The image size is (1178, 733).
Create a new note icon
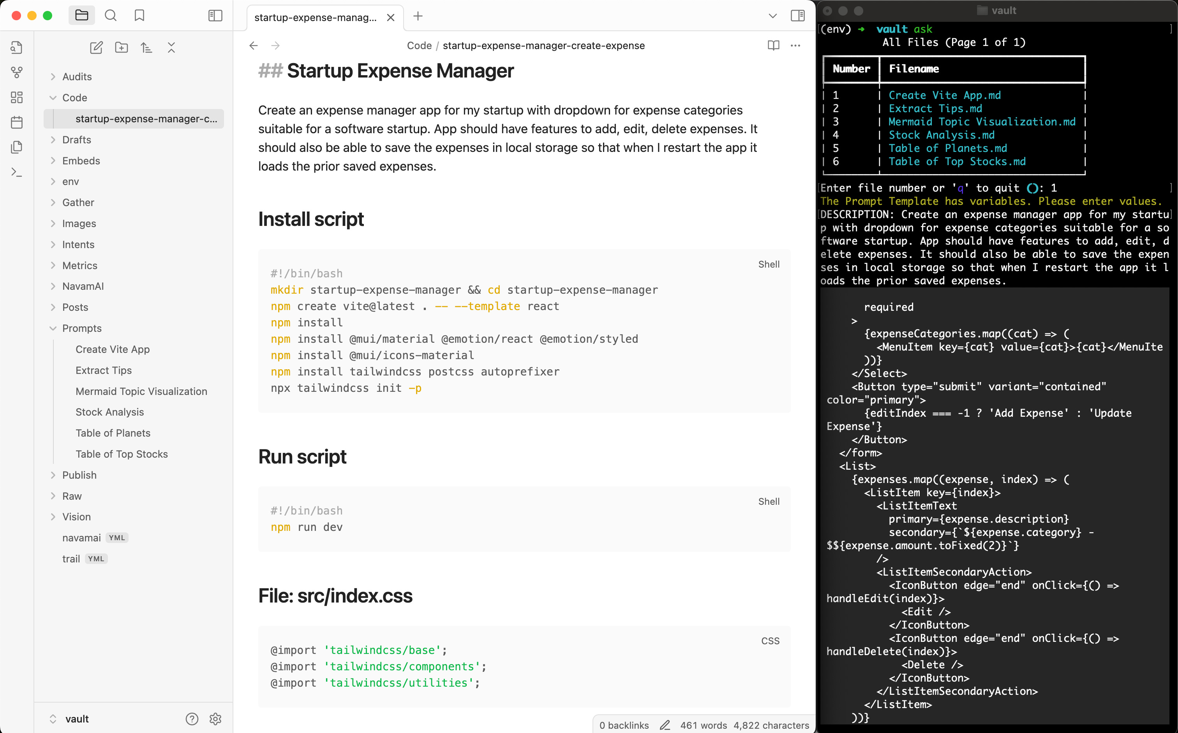point(96,48)
